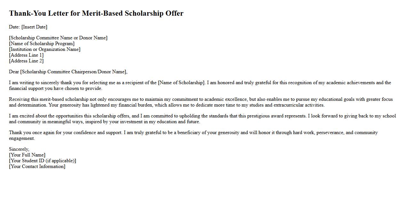Click the Thank-You Letter main heading
The width and height of the screenshot is (409, 208).
[x=96, y=13]
